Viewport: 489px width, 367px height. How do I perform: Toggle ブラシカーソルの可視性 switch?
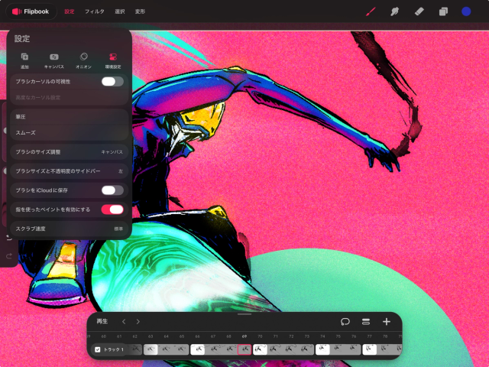click(x=112, y=82)
